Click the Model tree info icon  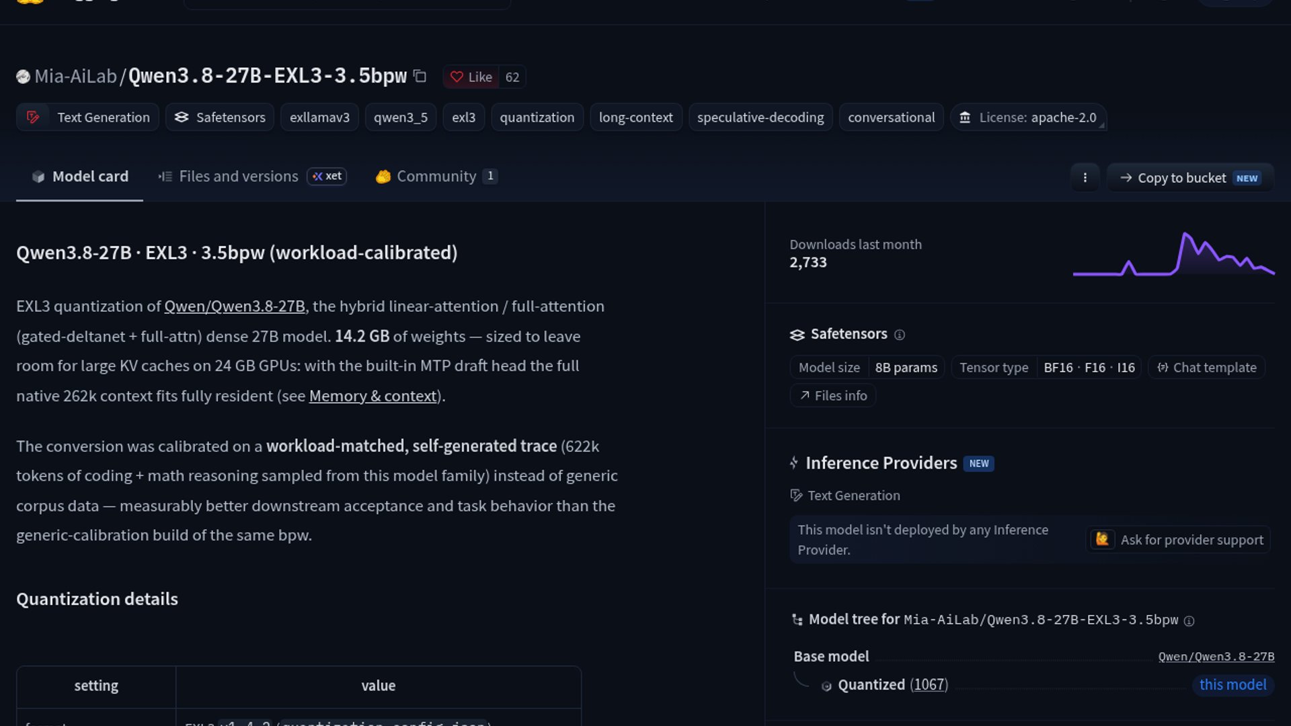pyautogui.click(x=1189, y=621)
